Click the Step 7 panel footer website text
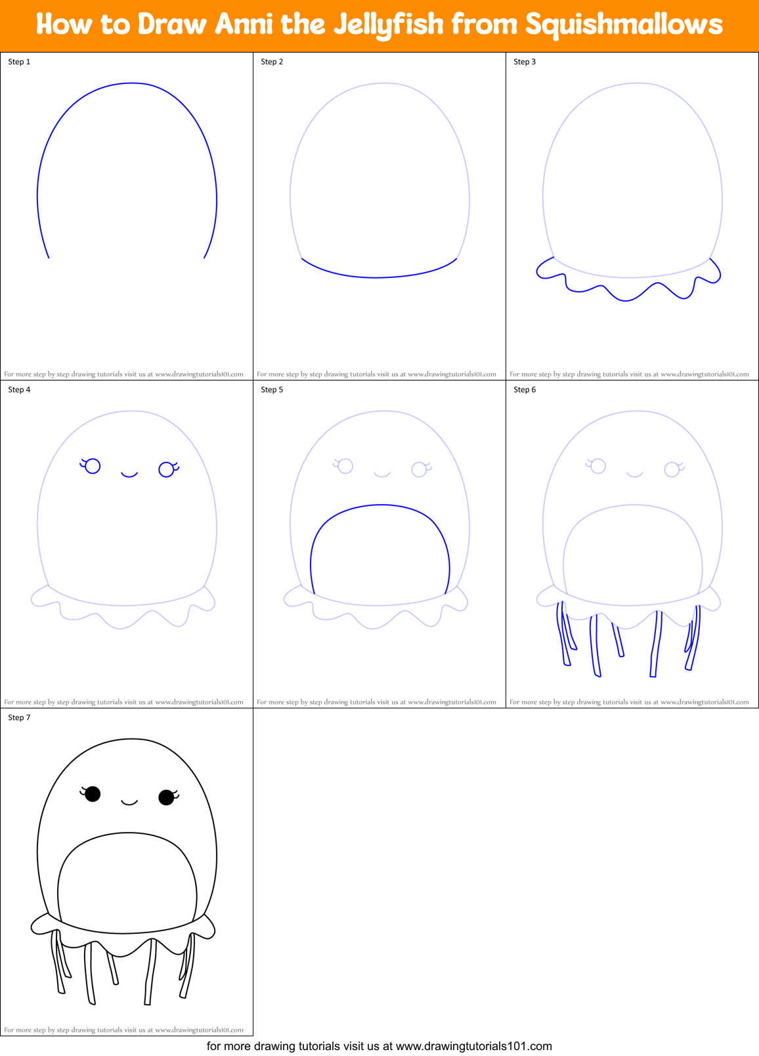 123,1030
